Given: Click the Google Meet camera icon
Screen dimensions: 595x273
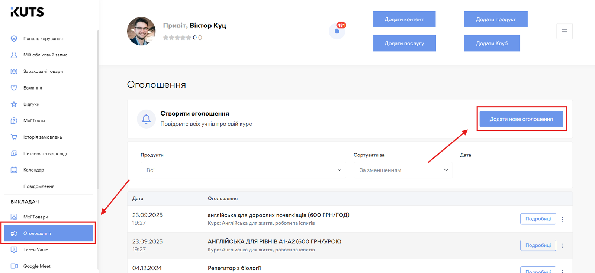Looking at the screenshot, I should (14, 266).
